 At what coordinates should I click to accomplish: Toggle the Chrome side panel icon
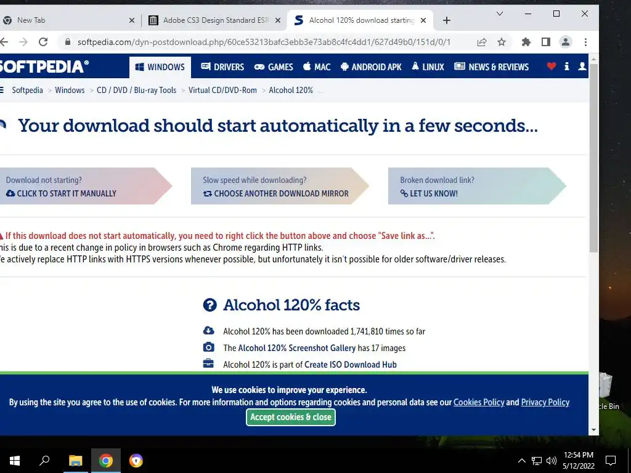tap(546, 42)
